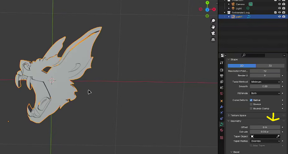Enable the Stretch checkbox
Screen dimensions: 288x154
(251, 104)
